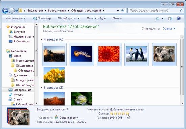The image size is (186, 129).
Task: Start Показ слайдов slideshow
Action: [x=96, y=18]
